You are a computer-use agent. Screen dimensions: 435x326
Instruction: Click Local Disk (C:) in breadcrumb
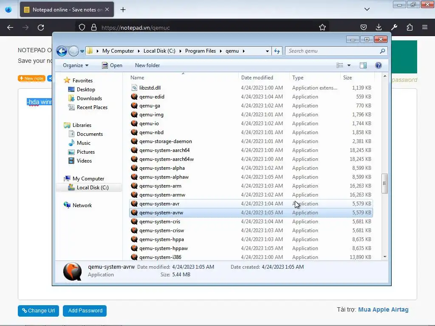click(159, 51)
